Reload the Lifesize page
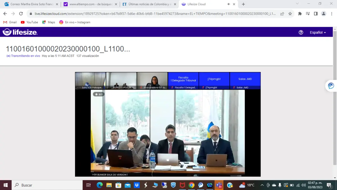The image size is (337, 190). click(21, 14)
